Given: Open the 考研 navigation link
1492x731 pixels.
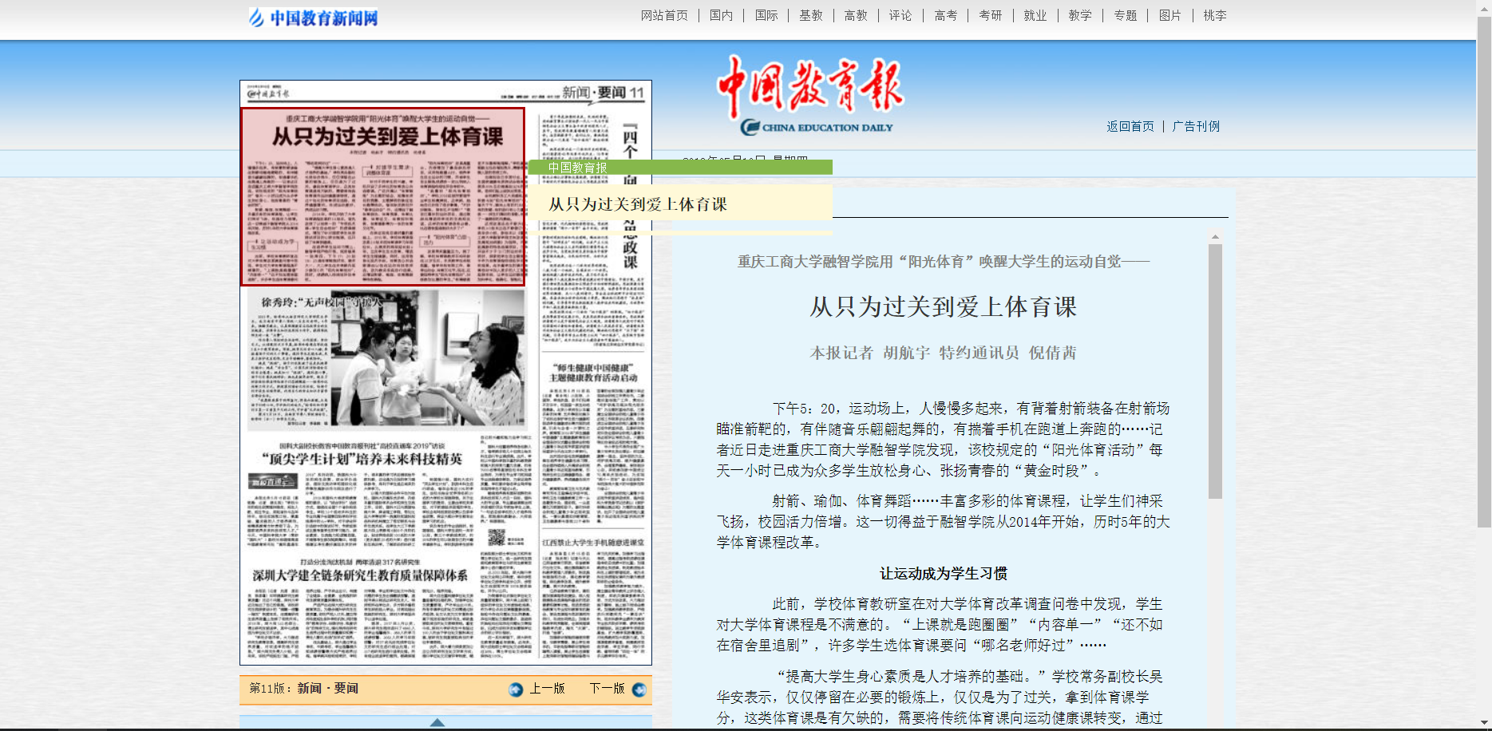Looking at the screenshot, I should tap(990, 15).
